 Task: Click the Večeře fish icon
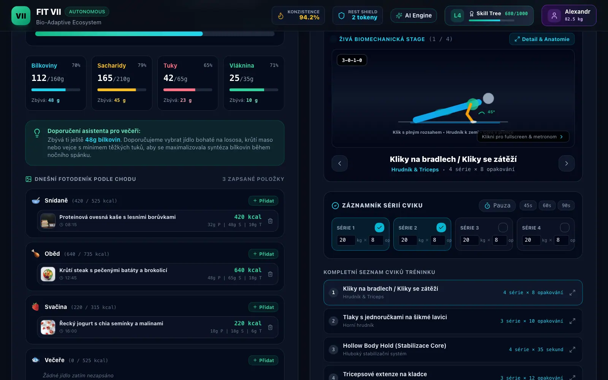[x=36, y=360]
